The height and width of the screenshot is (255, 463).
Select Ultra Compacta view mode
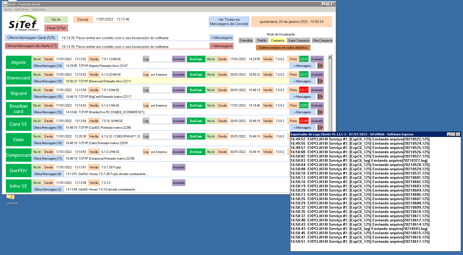click(322, 41)
